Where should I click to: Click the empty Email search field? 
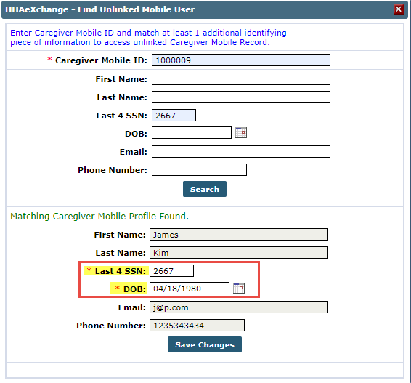tap(241, 152)
